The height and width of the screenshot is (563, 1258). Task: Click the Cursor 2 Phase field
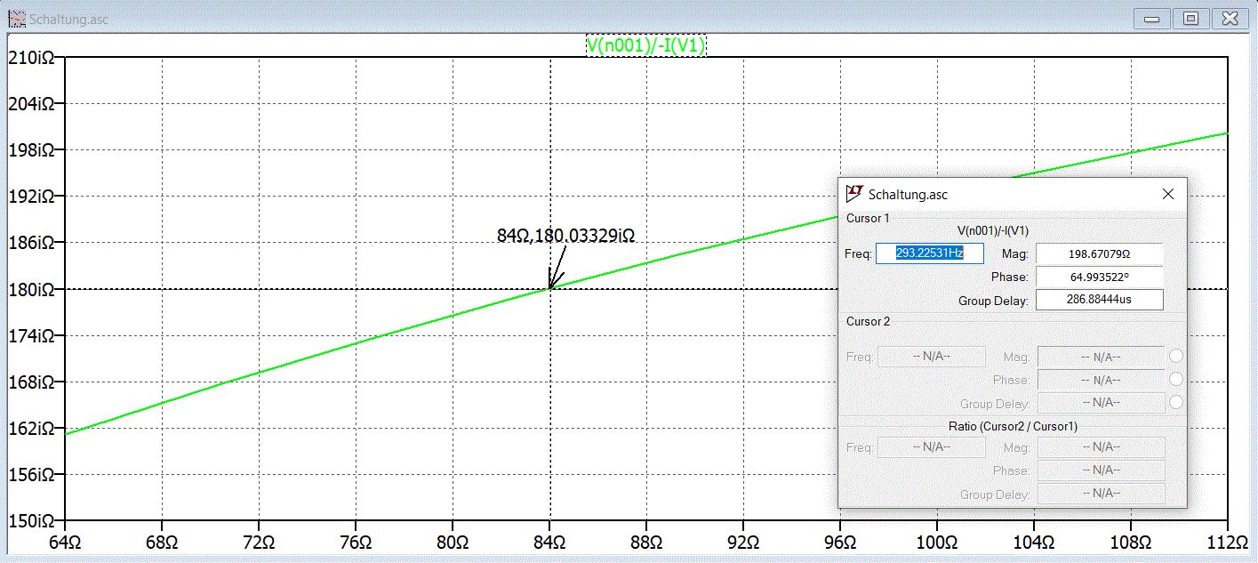point(1101,380)
